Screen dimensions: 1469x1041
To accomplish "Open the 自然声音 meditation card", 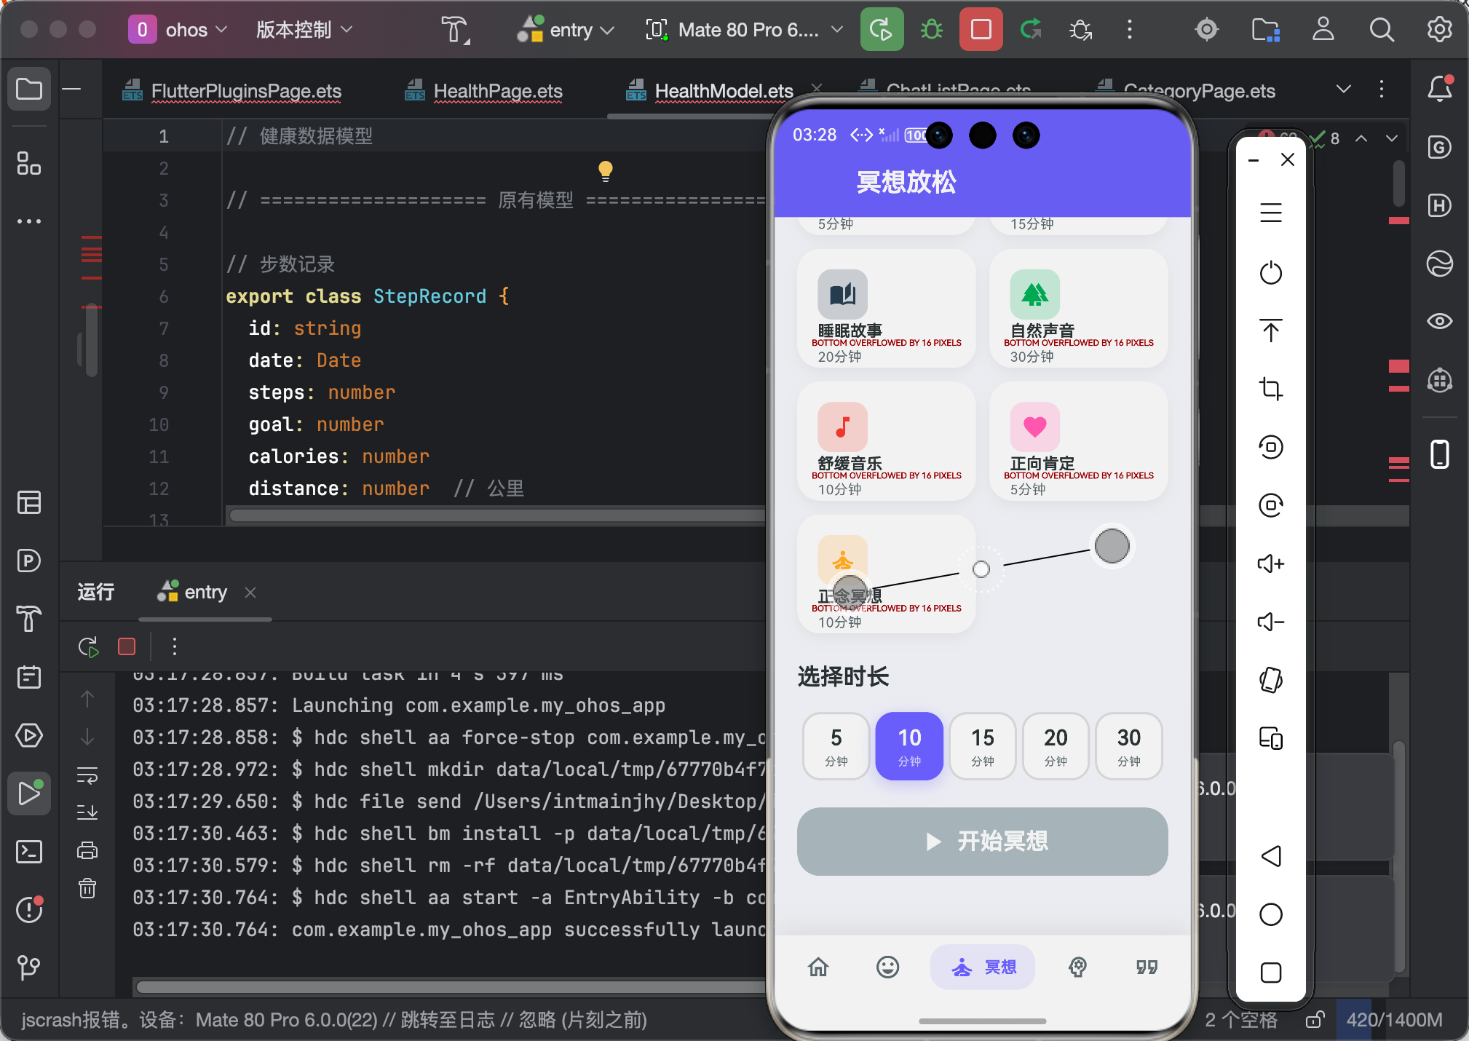I will [1078, 309].
